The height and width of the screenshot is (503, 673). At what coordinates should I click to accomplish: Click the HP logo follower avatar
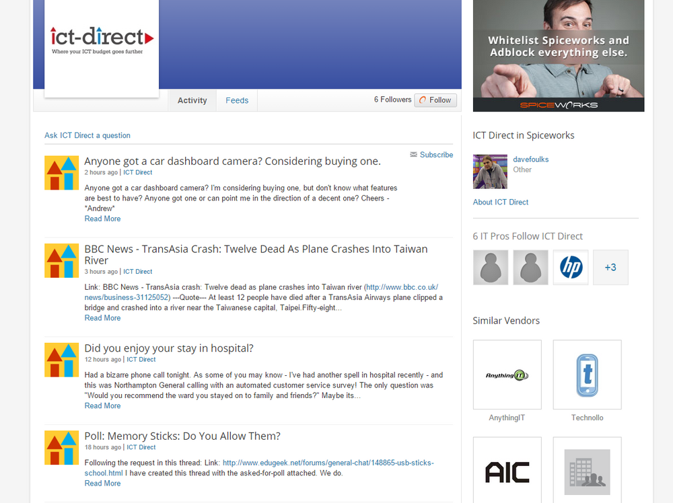(571, 268)
